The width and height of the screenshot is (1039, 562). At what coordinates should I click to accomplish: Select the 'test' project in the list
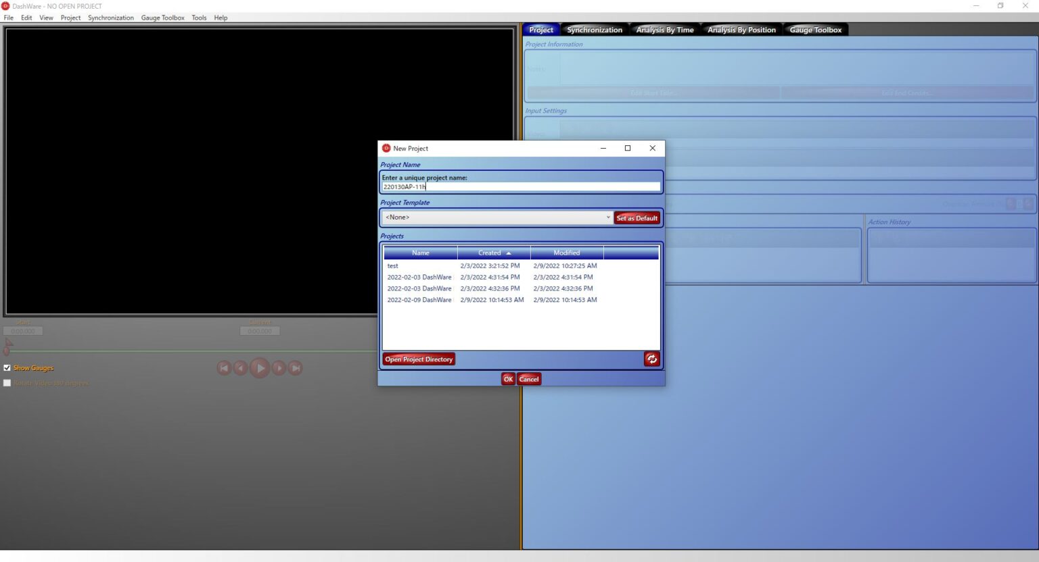click(393, 266)
